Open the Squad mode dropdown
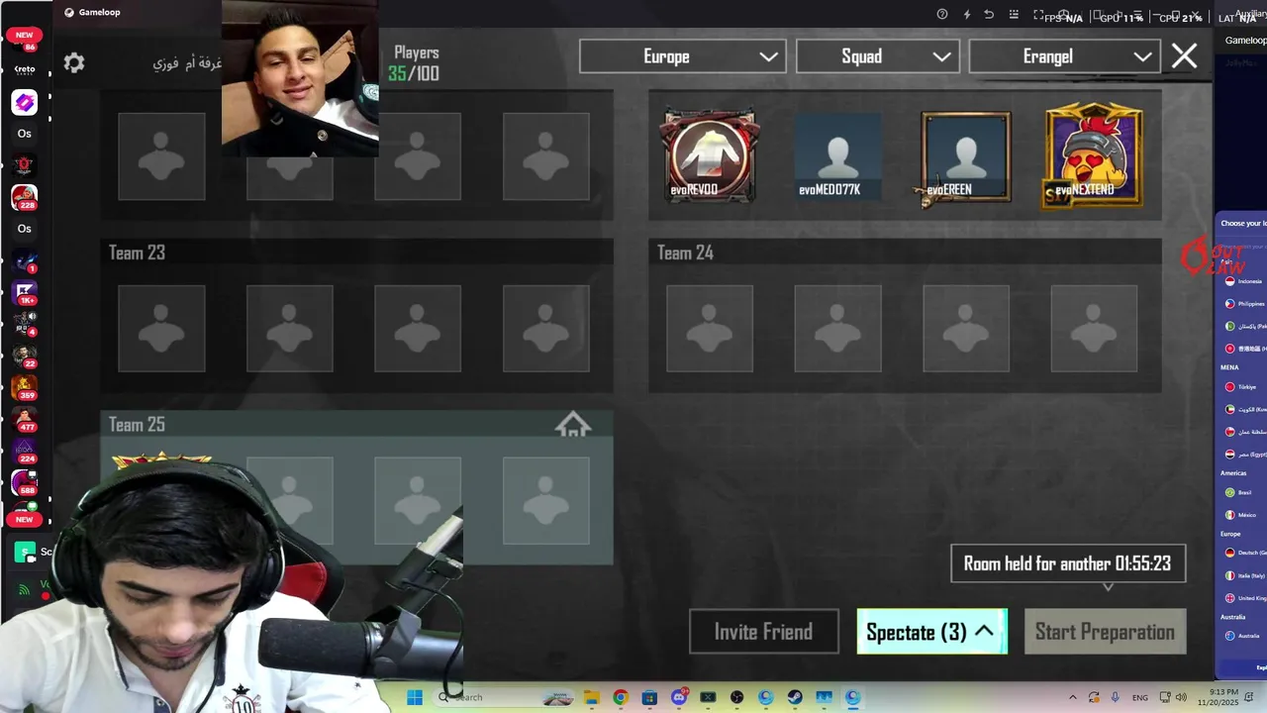 (x=878, y=56)
